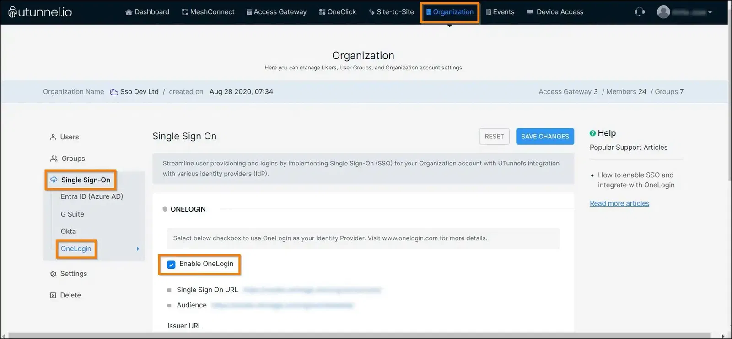The height and width of the screenshot is (339, 732).
Task: Click the MeshConnect icon in navbar
Action: [x=185, y=12]
